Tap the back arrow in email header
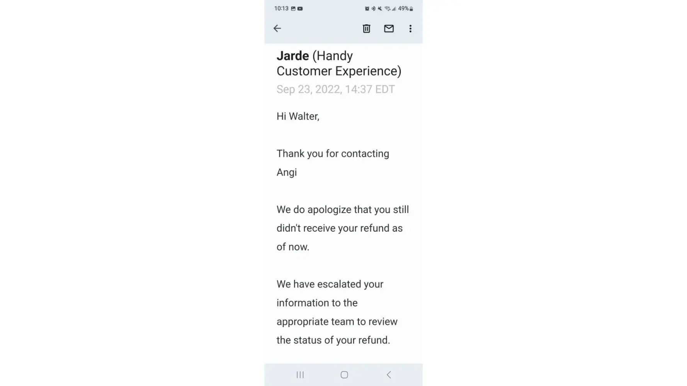 pos(277,28)
